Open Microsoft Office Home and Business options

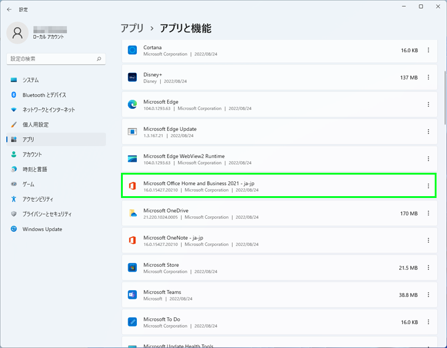428,186
